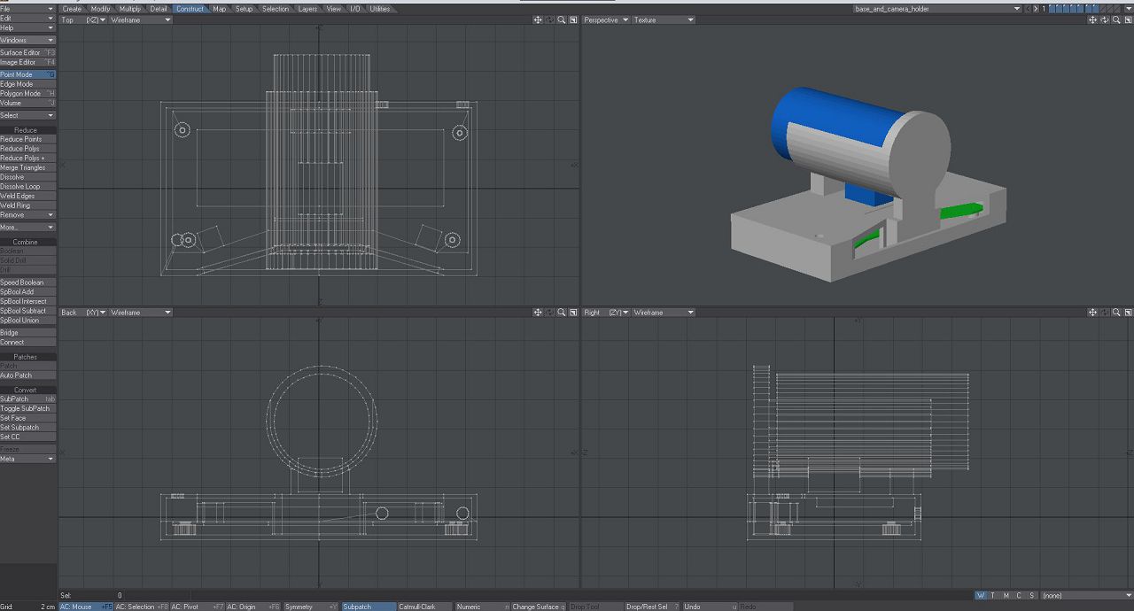This screenshot has height=611, width=1134.
Task: Click the rotate icon in Perspective viewport
Action: click(x=1104, y=19)
